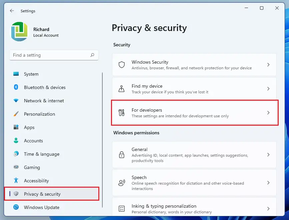Click the Windows Security shield icon
The image size is (289, 220).
pos(122,65)
